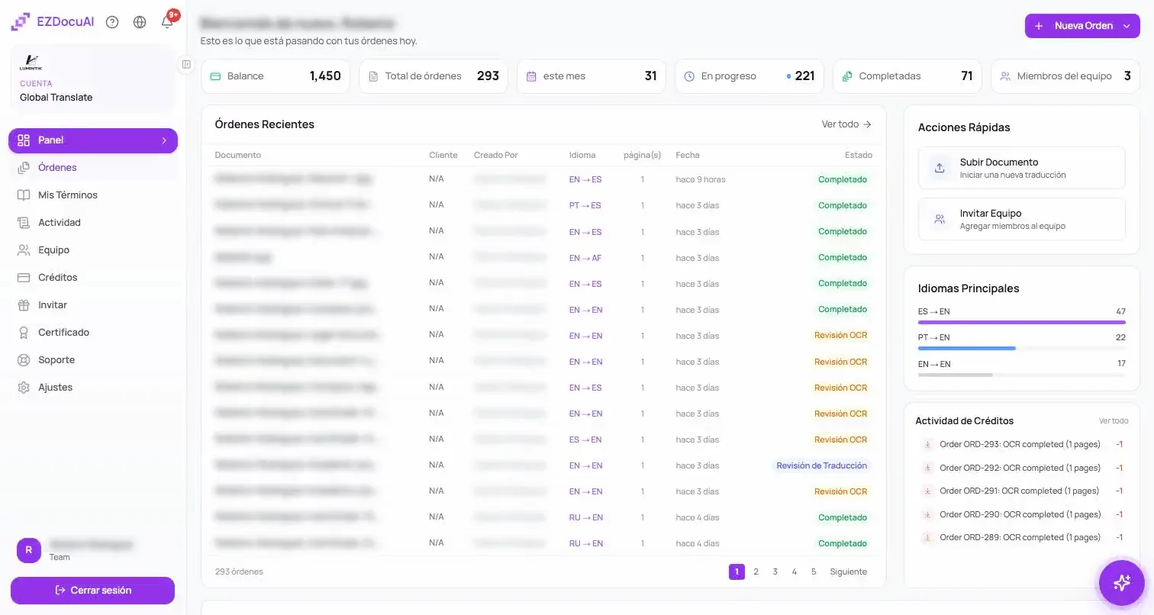The width and height of the screenshot is (1154, 615).
Task: Open the notifications bell icon
Action: [x=167, y=22]
